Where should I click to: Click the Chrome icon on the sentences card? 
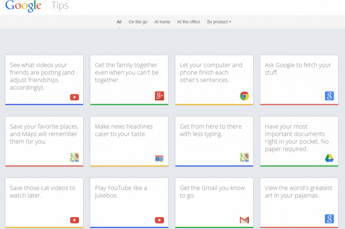coord(244,96)
